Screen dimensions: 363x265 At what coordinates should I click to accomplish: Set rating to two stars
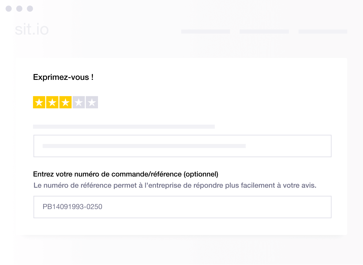[x=52, y=102]
